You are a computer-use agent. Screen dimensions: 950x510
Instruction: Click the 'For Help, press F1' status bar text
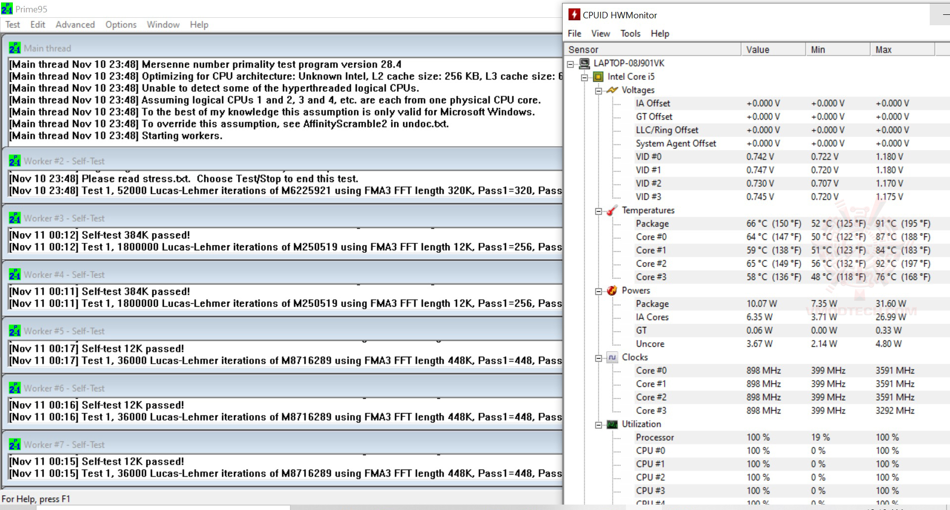click(x=36, y=499)
